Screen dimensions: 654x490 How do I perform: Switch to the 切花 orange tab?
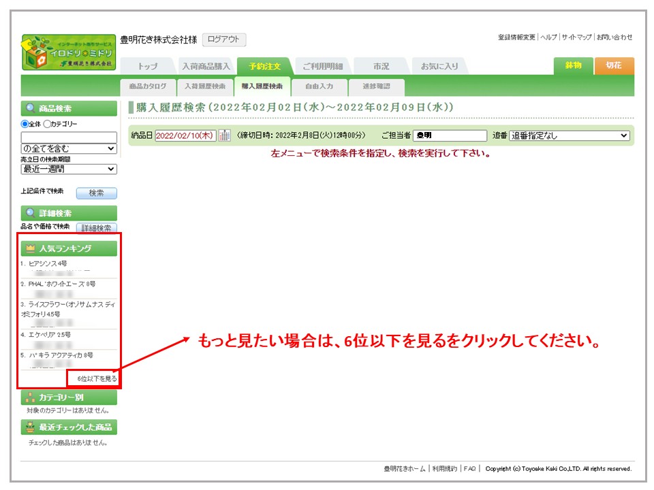614,65
